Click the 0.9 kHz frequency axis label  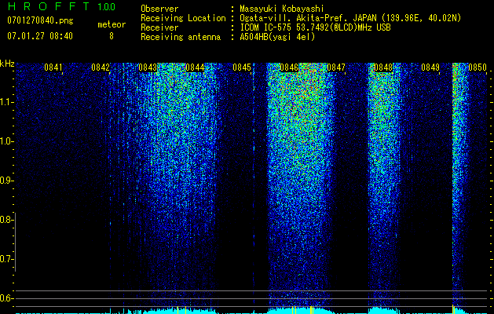click(x=6, y=181)
